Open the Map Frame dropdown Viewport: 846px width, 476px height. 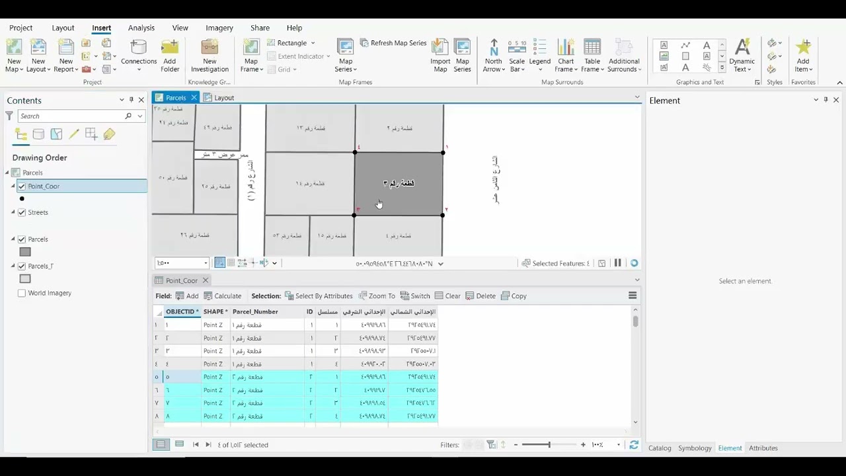tap(251, 65)
